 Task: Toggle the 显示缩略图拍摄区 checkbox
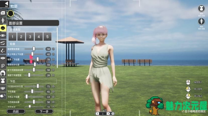[183, 111]
